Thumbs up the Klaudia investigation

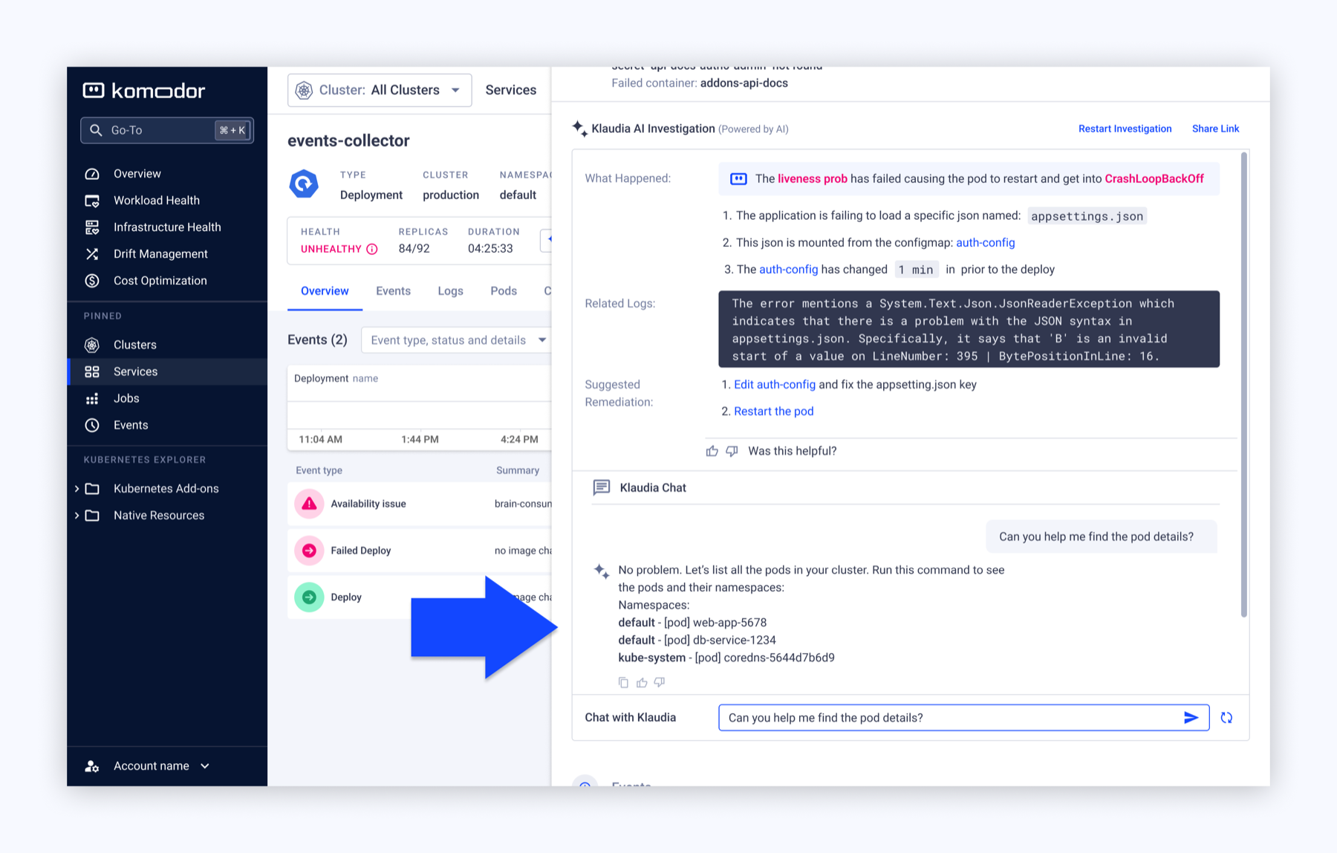[x=712, y=451]
